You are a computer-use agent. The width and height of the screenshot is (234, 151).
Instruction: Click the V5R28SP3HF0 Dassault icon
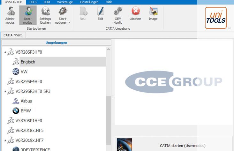(x=11, y=52)
